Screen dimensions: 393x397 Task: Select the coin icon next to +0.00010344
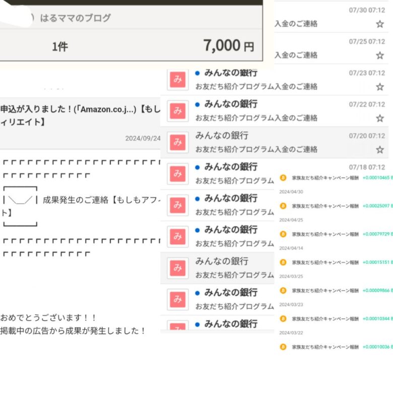283,318
